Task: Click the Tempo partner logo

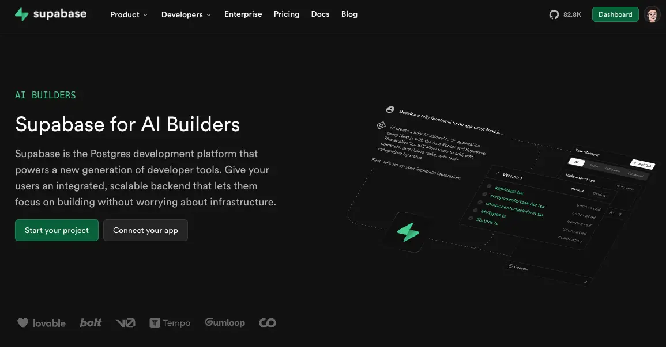Action: tap(170, 323)
